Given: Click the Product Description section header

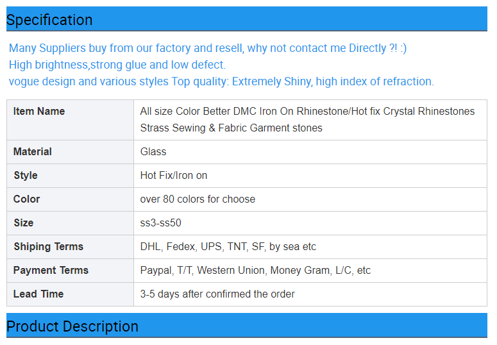Looking at the screenshot, I should click(247, 326).
